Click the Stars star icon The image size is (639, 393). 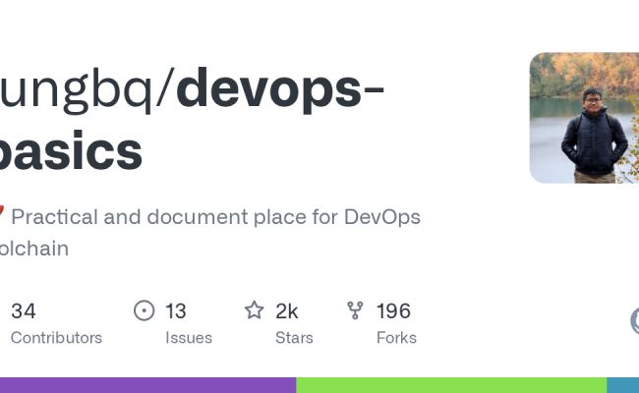click(255, 310)
